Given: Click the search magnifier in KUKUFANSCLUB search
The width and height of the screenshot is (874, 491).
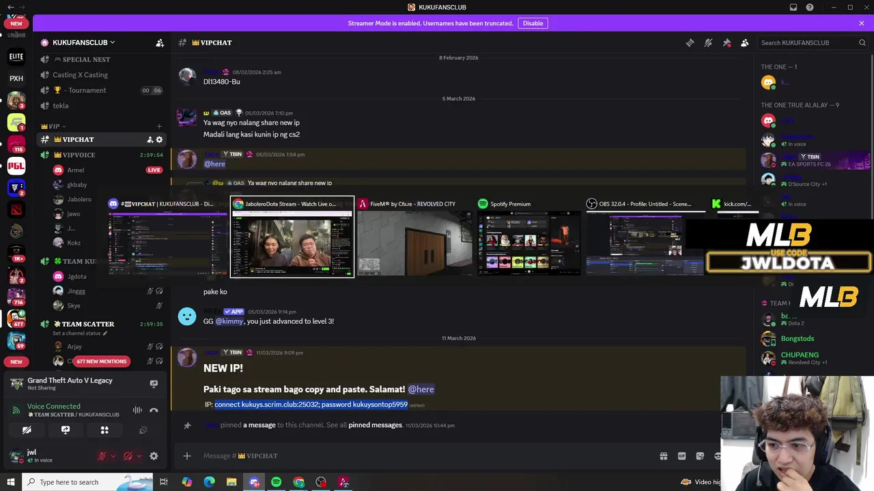Looking at the screenshot, I should click(862, 42).
